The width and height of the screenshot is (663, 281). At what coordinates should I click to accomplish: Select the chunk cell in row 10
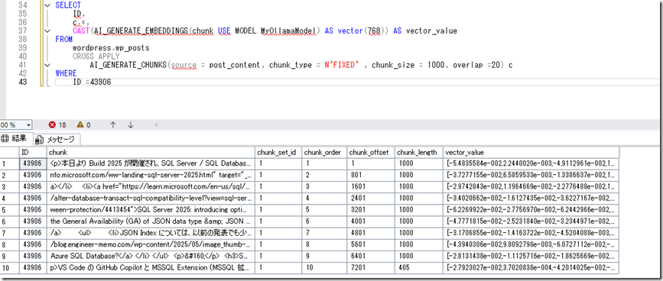coord(151,268)
